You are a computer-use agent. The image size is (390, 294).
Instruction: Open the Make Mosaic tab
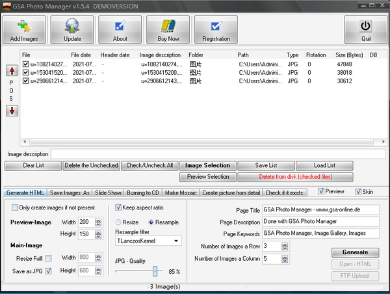(x=180, y=193)
